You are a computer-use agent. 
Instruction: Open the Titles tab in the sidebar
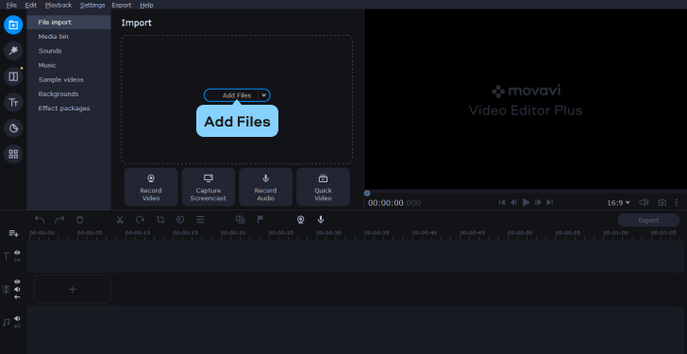pos(13,103)
